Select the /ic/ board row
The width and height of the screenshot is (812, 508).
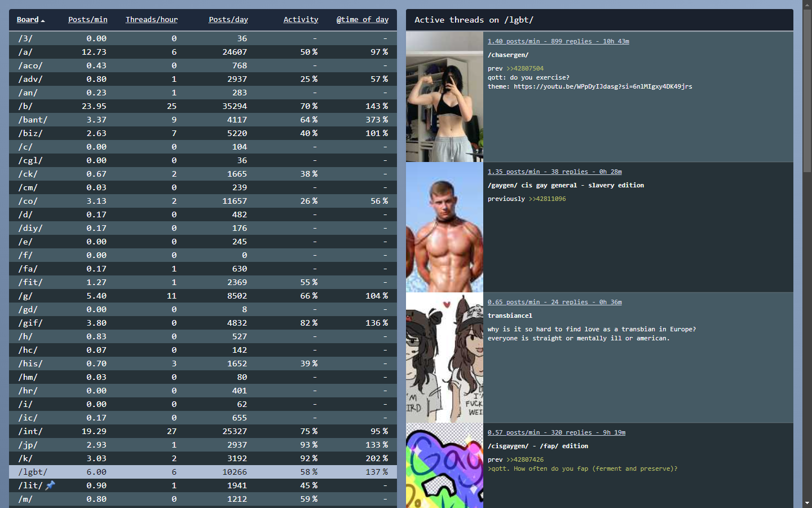pos(203,418)
